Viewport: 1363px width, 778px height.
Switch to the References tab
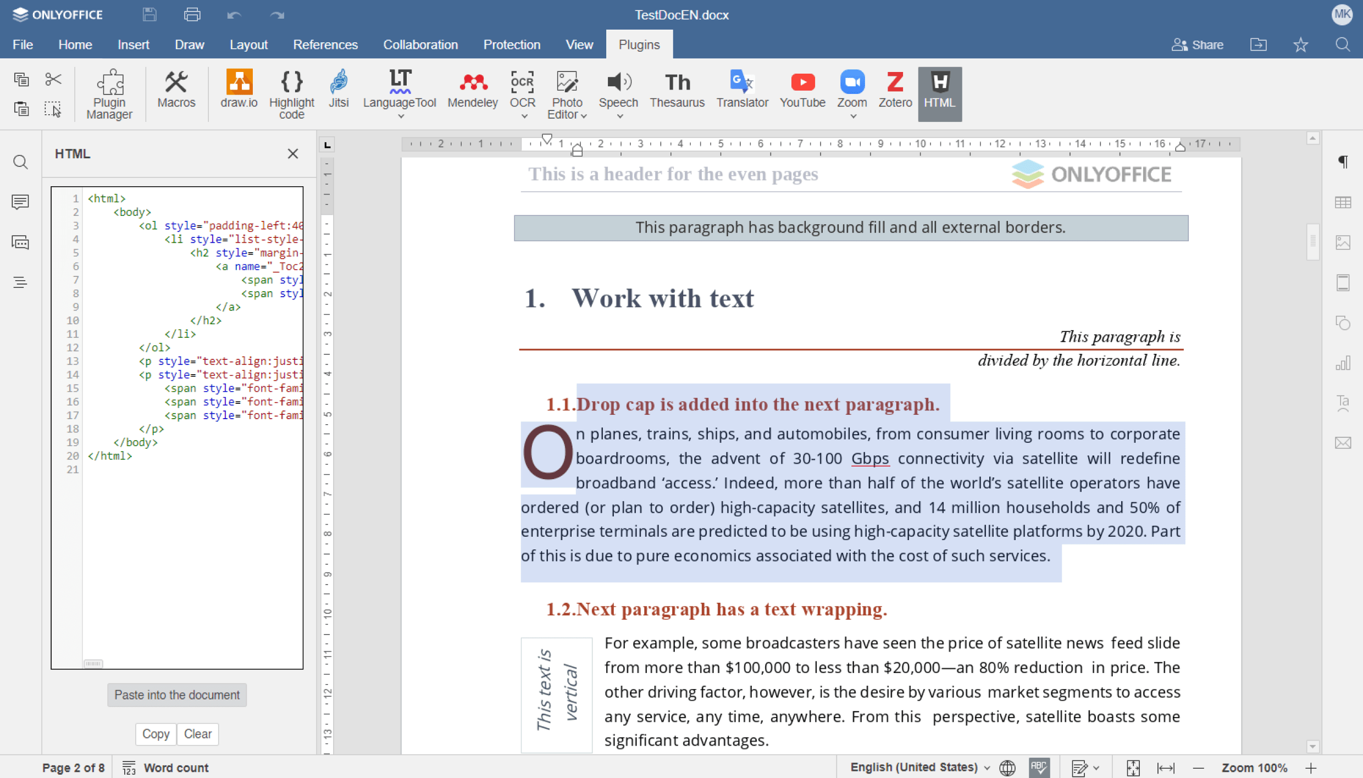(x=325, y=45)
